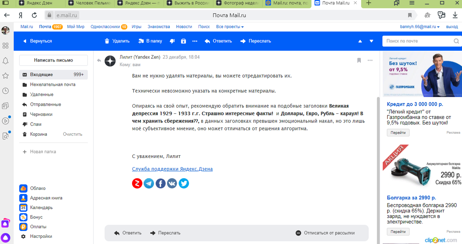Open the Бонус icon

tap(23, 217)
